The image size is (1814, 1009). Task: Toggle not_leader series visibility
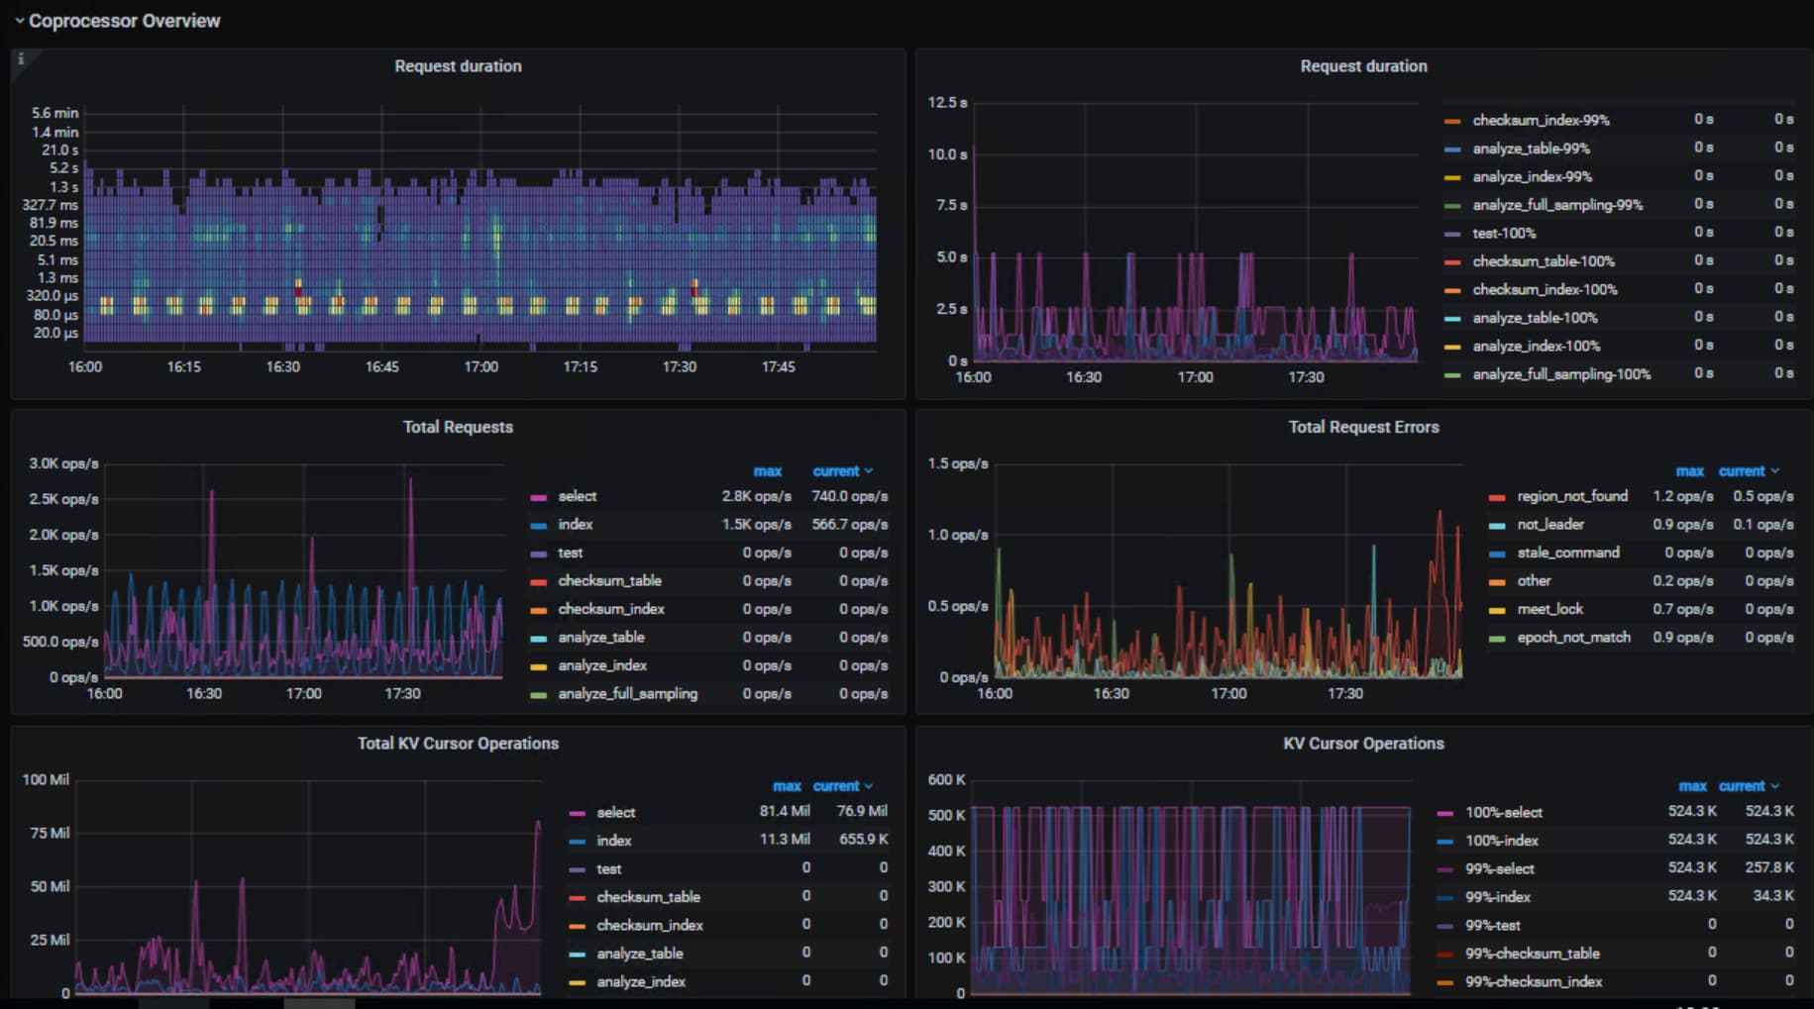click(x=1550, y=525)
